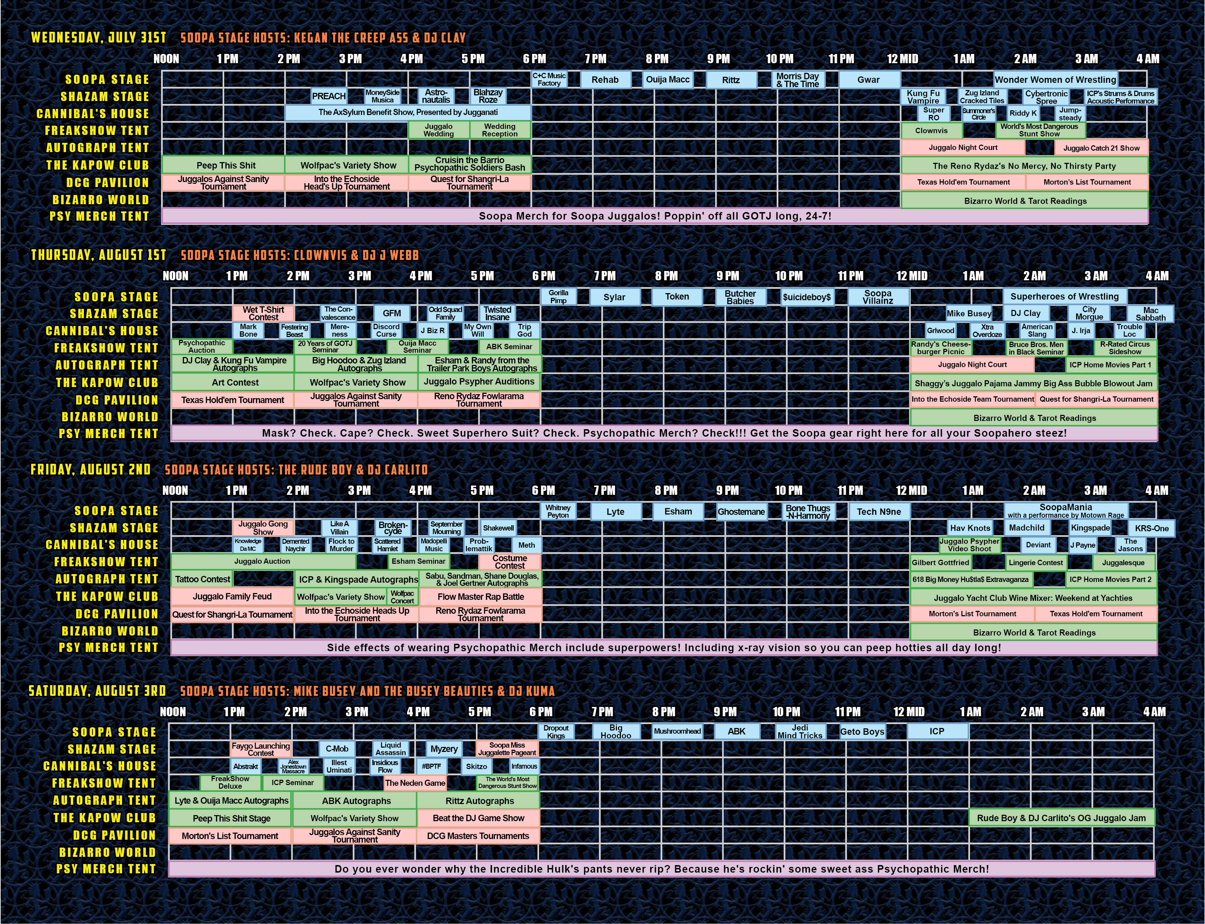Click the Costume Contest block
1205x924 pixels.
pos(510,562)
